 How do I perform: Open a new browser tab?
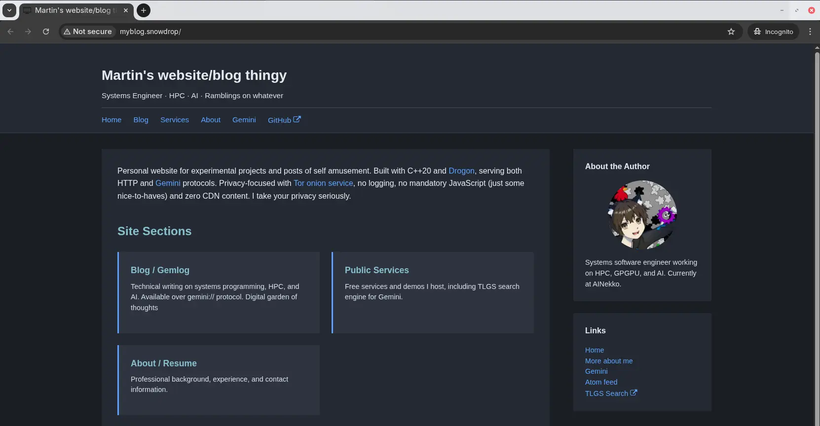click(143, 10)
